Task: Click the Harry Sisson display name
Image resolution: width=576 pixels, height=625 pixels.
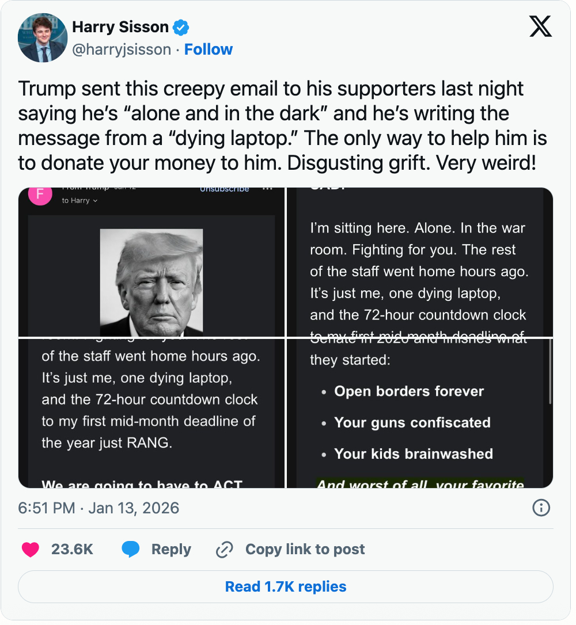Action: click(x=120, y=27)
